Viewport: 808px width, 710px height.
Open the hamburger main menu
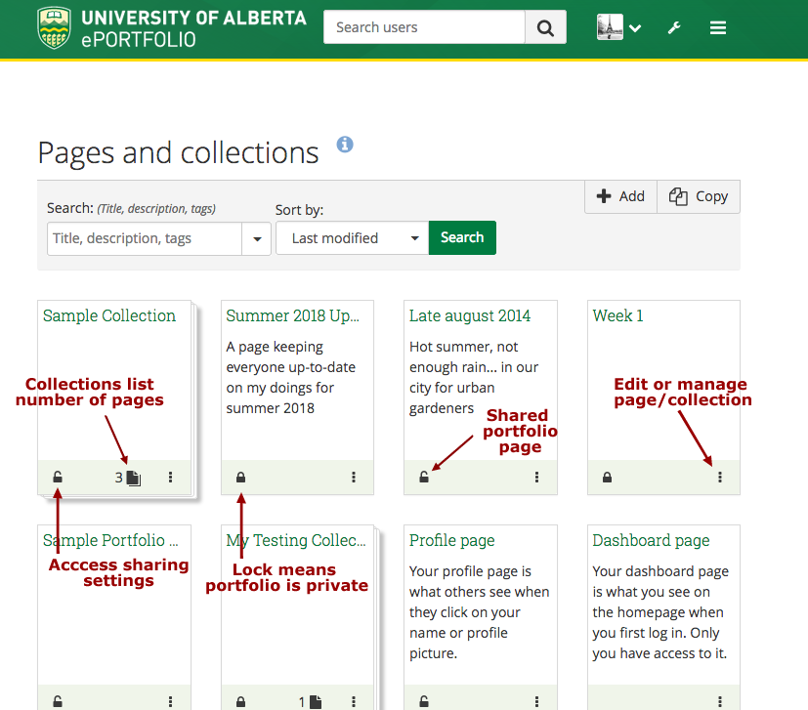pos(718,28)
